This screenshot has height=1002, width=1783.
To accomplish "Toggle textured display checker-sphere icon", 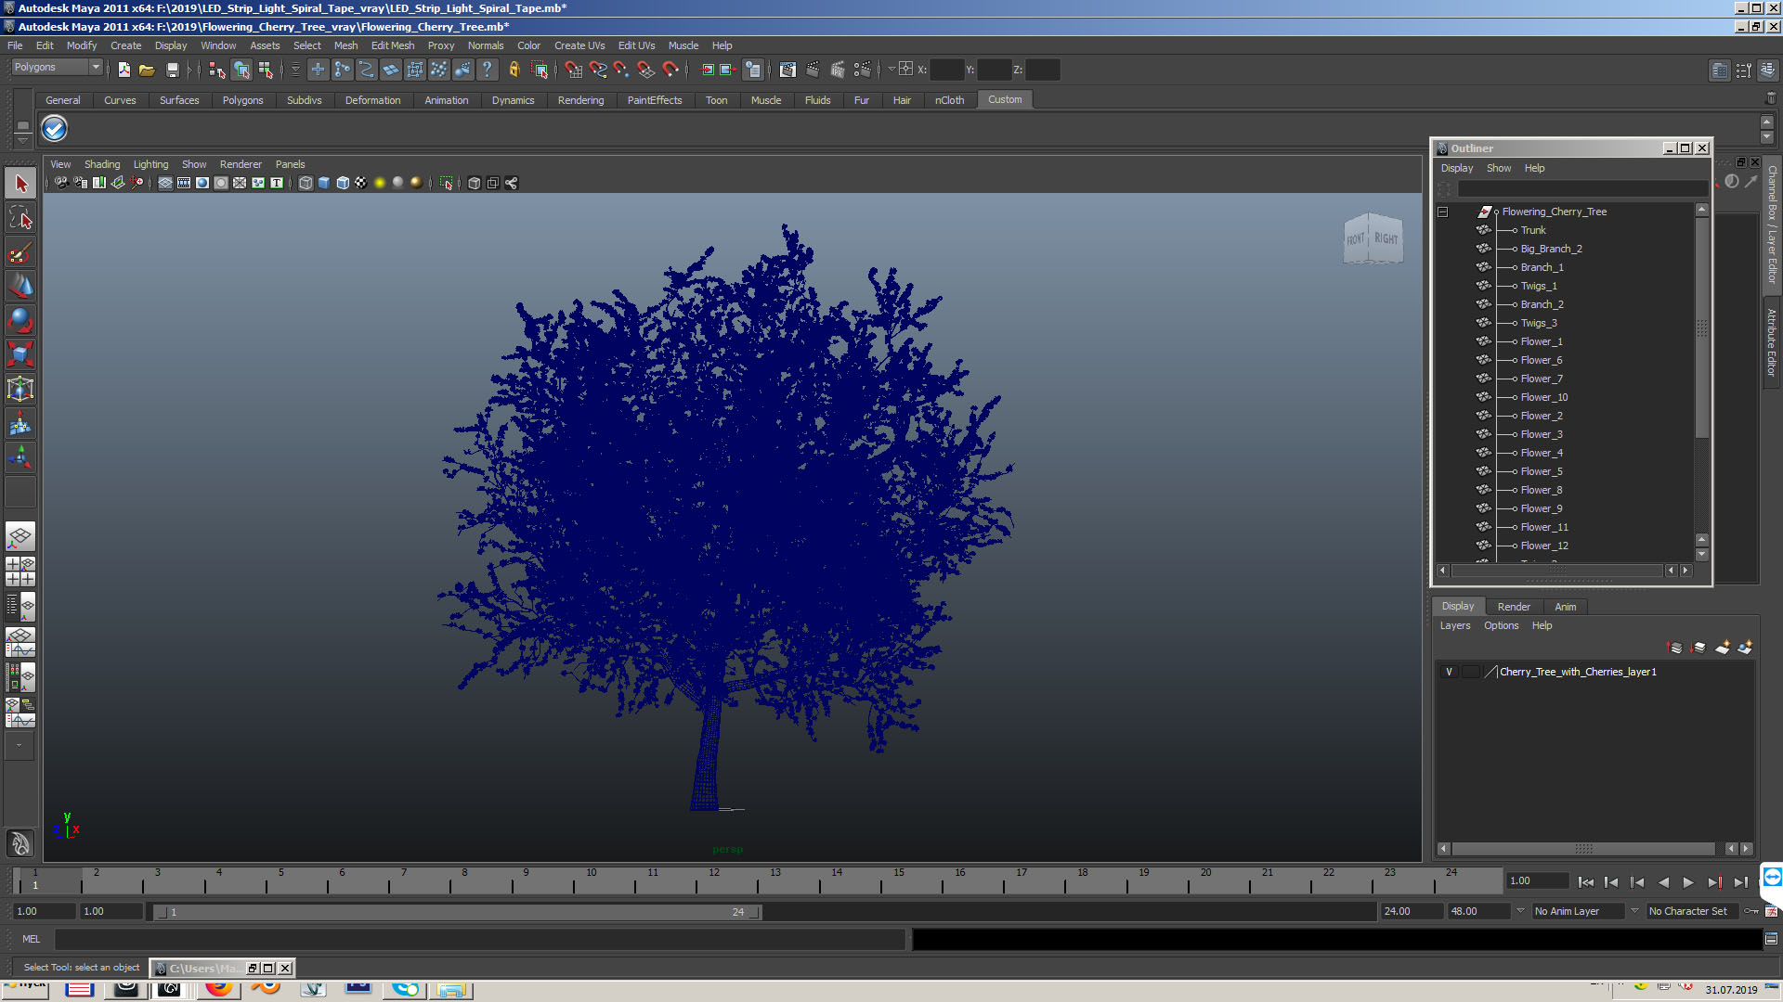I will tap(360, 183).
